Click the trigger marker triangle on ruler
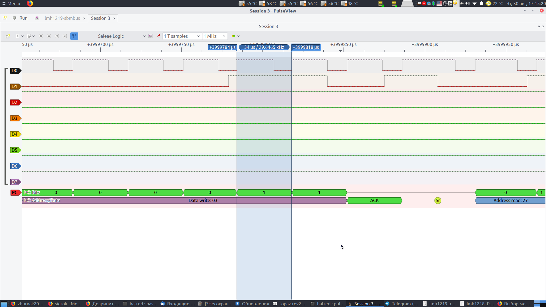Viewport: 546px width, 307px height. point(340,51)
